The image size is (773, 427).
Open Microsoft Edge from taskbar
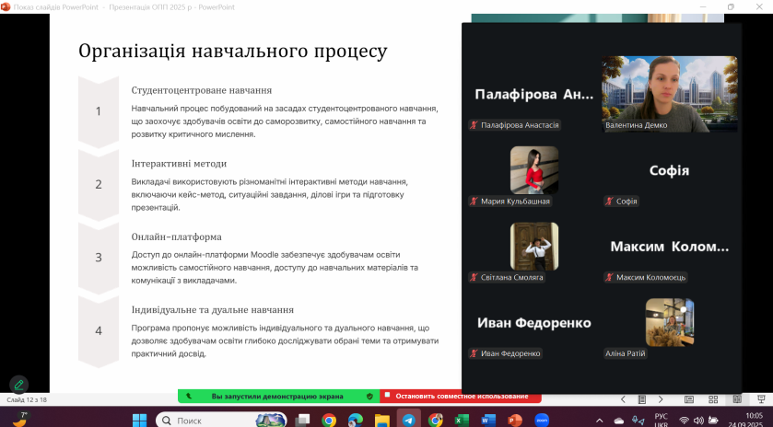(356, 421)
